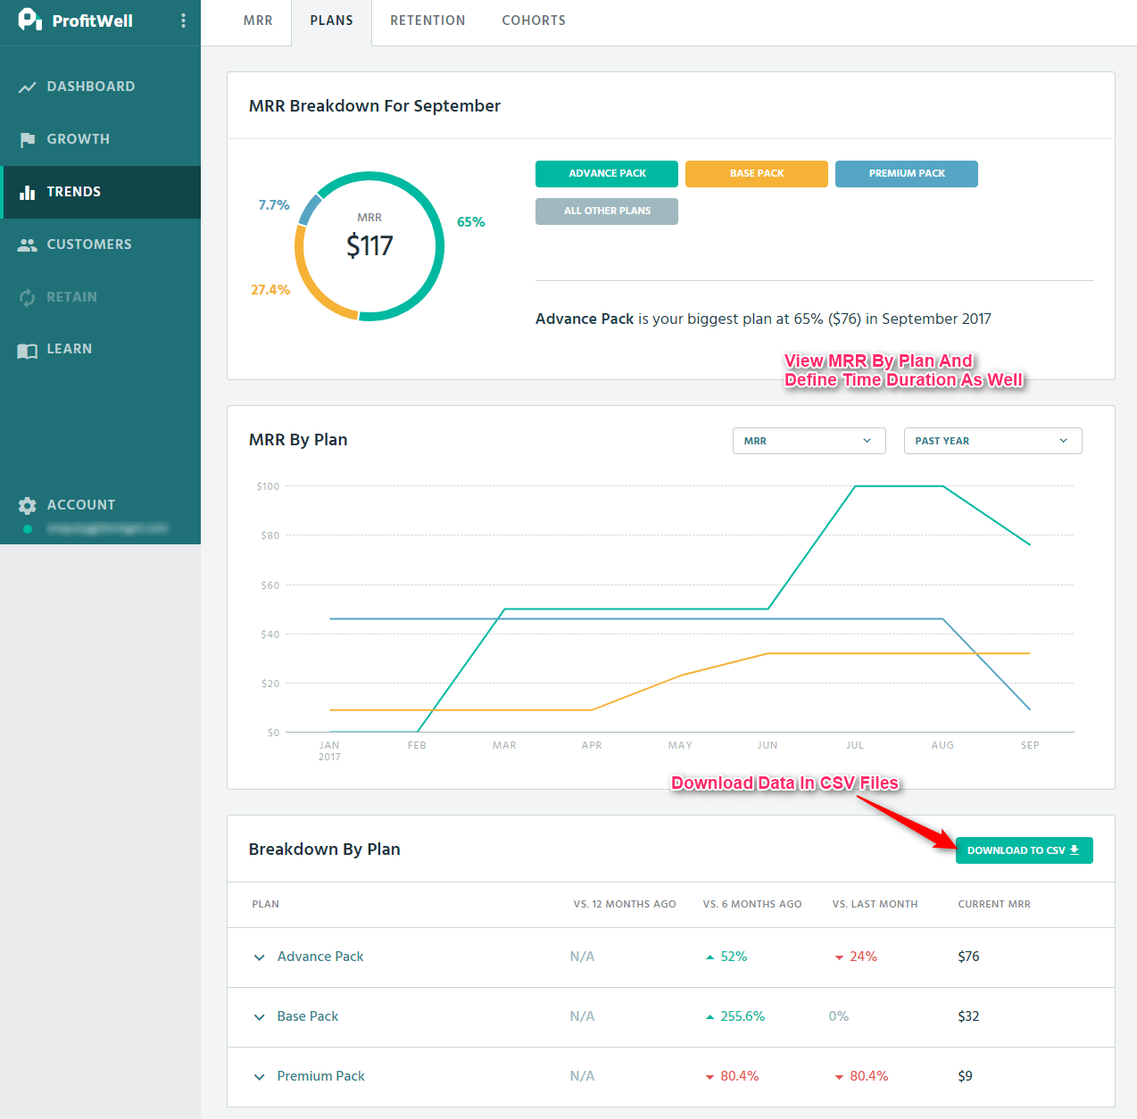Click the Trends bar chart icon
Viewport: 1137px width, 1119px height.
(28, 192)
